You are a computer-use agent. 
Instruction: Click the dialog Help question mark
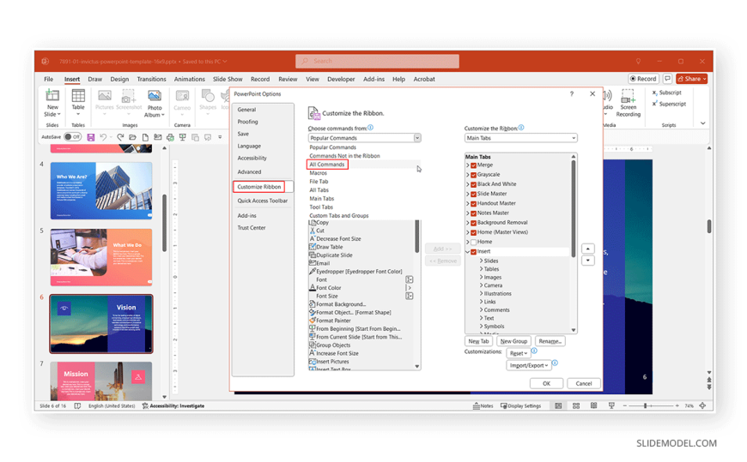[572, 93]
